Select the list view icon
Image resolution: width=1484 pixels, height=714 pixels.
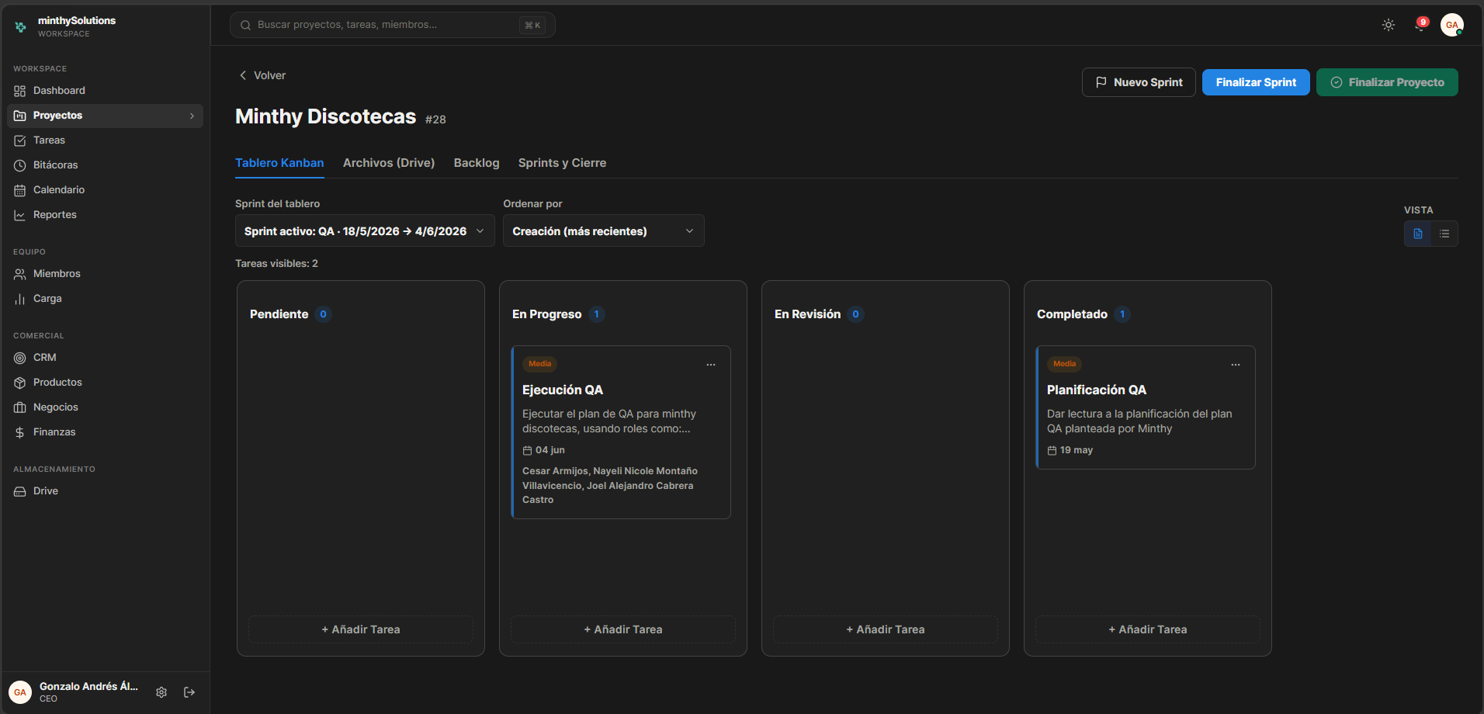[1444, 234]
